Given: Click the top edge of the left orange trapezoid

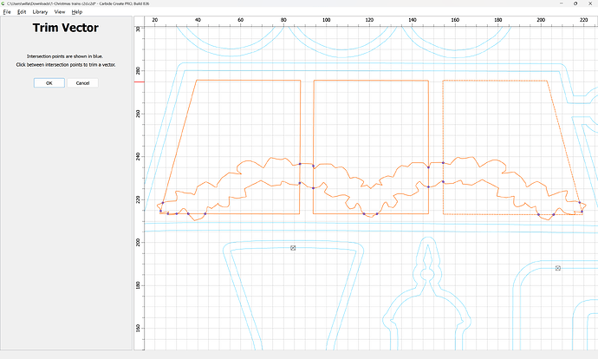Looking at the screenshot, I should point(249,81).
